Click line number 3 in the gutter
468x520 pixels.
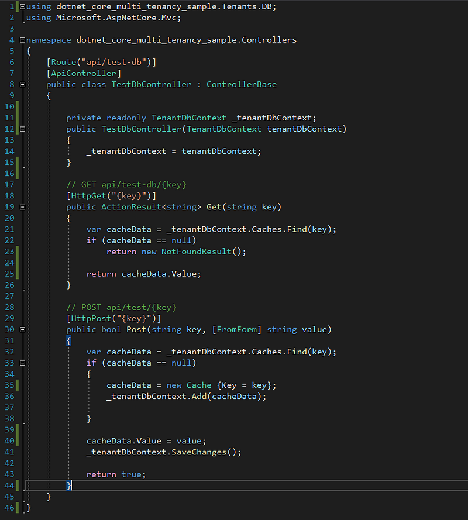pos(12,29)
